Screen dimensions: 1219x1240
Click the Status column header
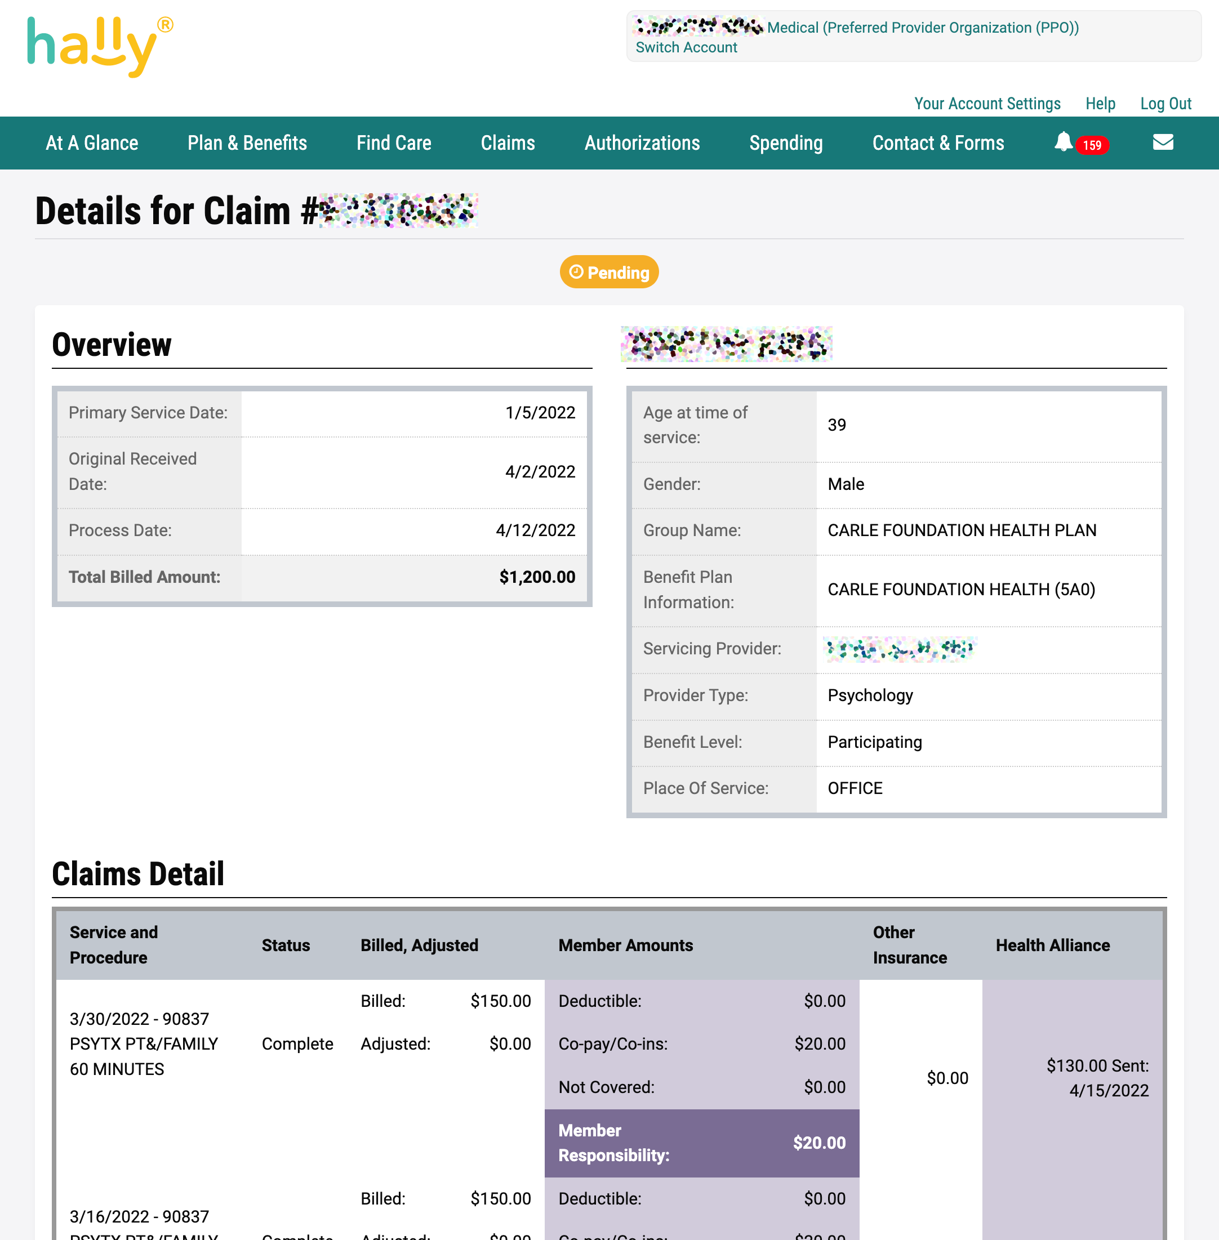286,945
